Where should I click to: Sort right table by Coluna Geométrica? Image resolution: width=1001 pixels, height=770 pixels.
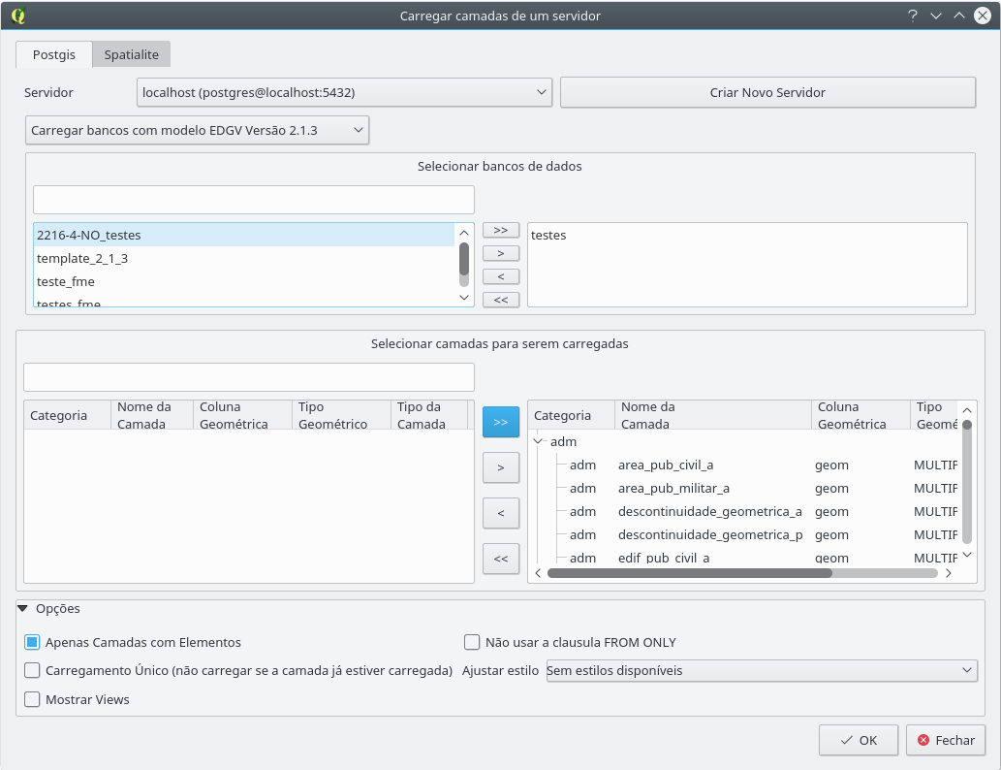coord(860,415)
